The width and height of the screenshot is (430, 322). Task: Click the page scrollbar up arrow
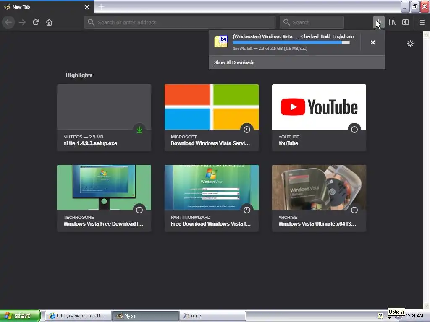pyautogui.click(x=426, y=34)
